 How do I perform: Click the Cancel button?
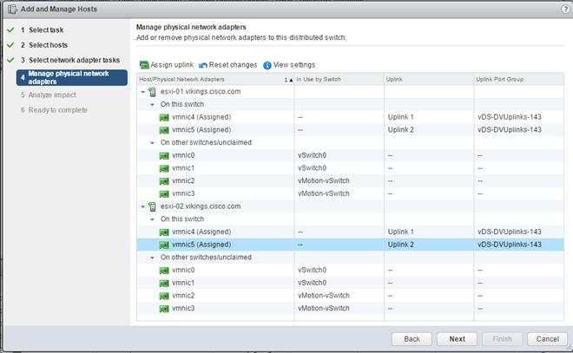click(548, 339)
